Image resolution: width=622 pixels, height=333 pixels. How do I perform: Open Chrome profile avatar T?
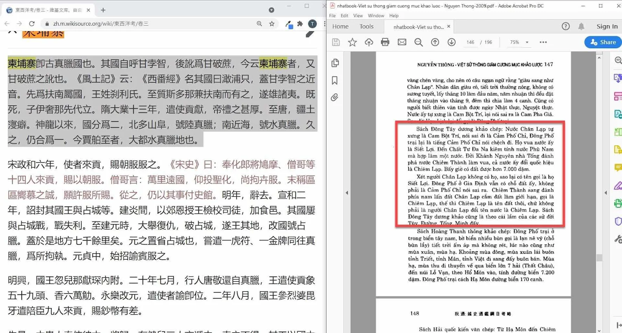[x=312, y=24]
